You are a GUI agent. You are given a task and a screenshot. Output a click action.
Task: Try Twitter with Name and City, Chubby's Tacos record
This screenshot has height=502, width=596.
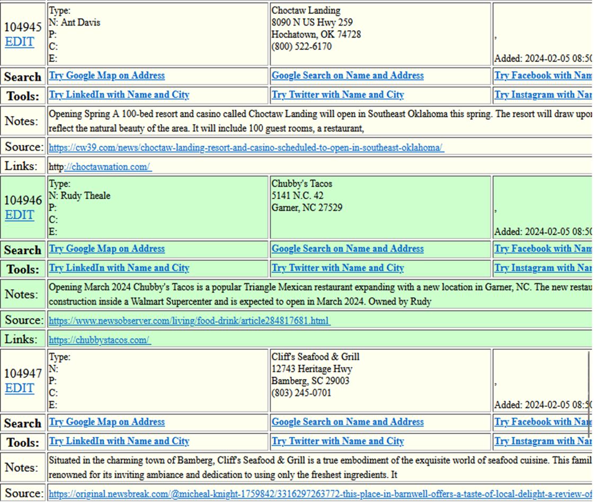(x=337, y=268)
